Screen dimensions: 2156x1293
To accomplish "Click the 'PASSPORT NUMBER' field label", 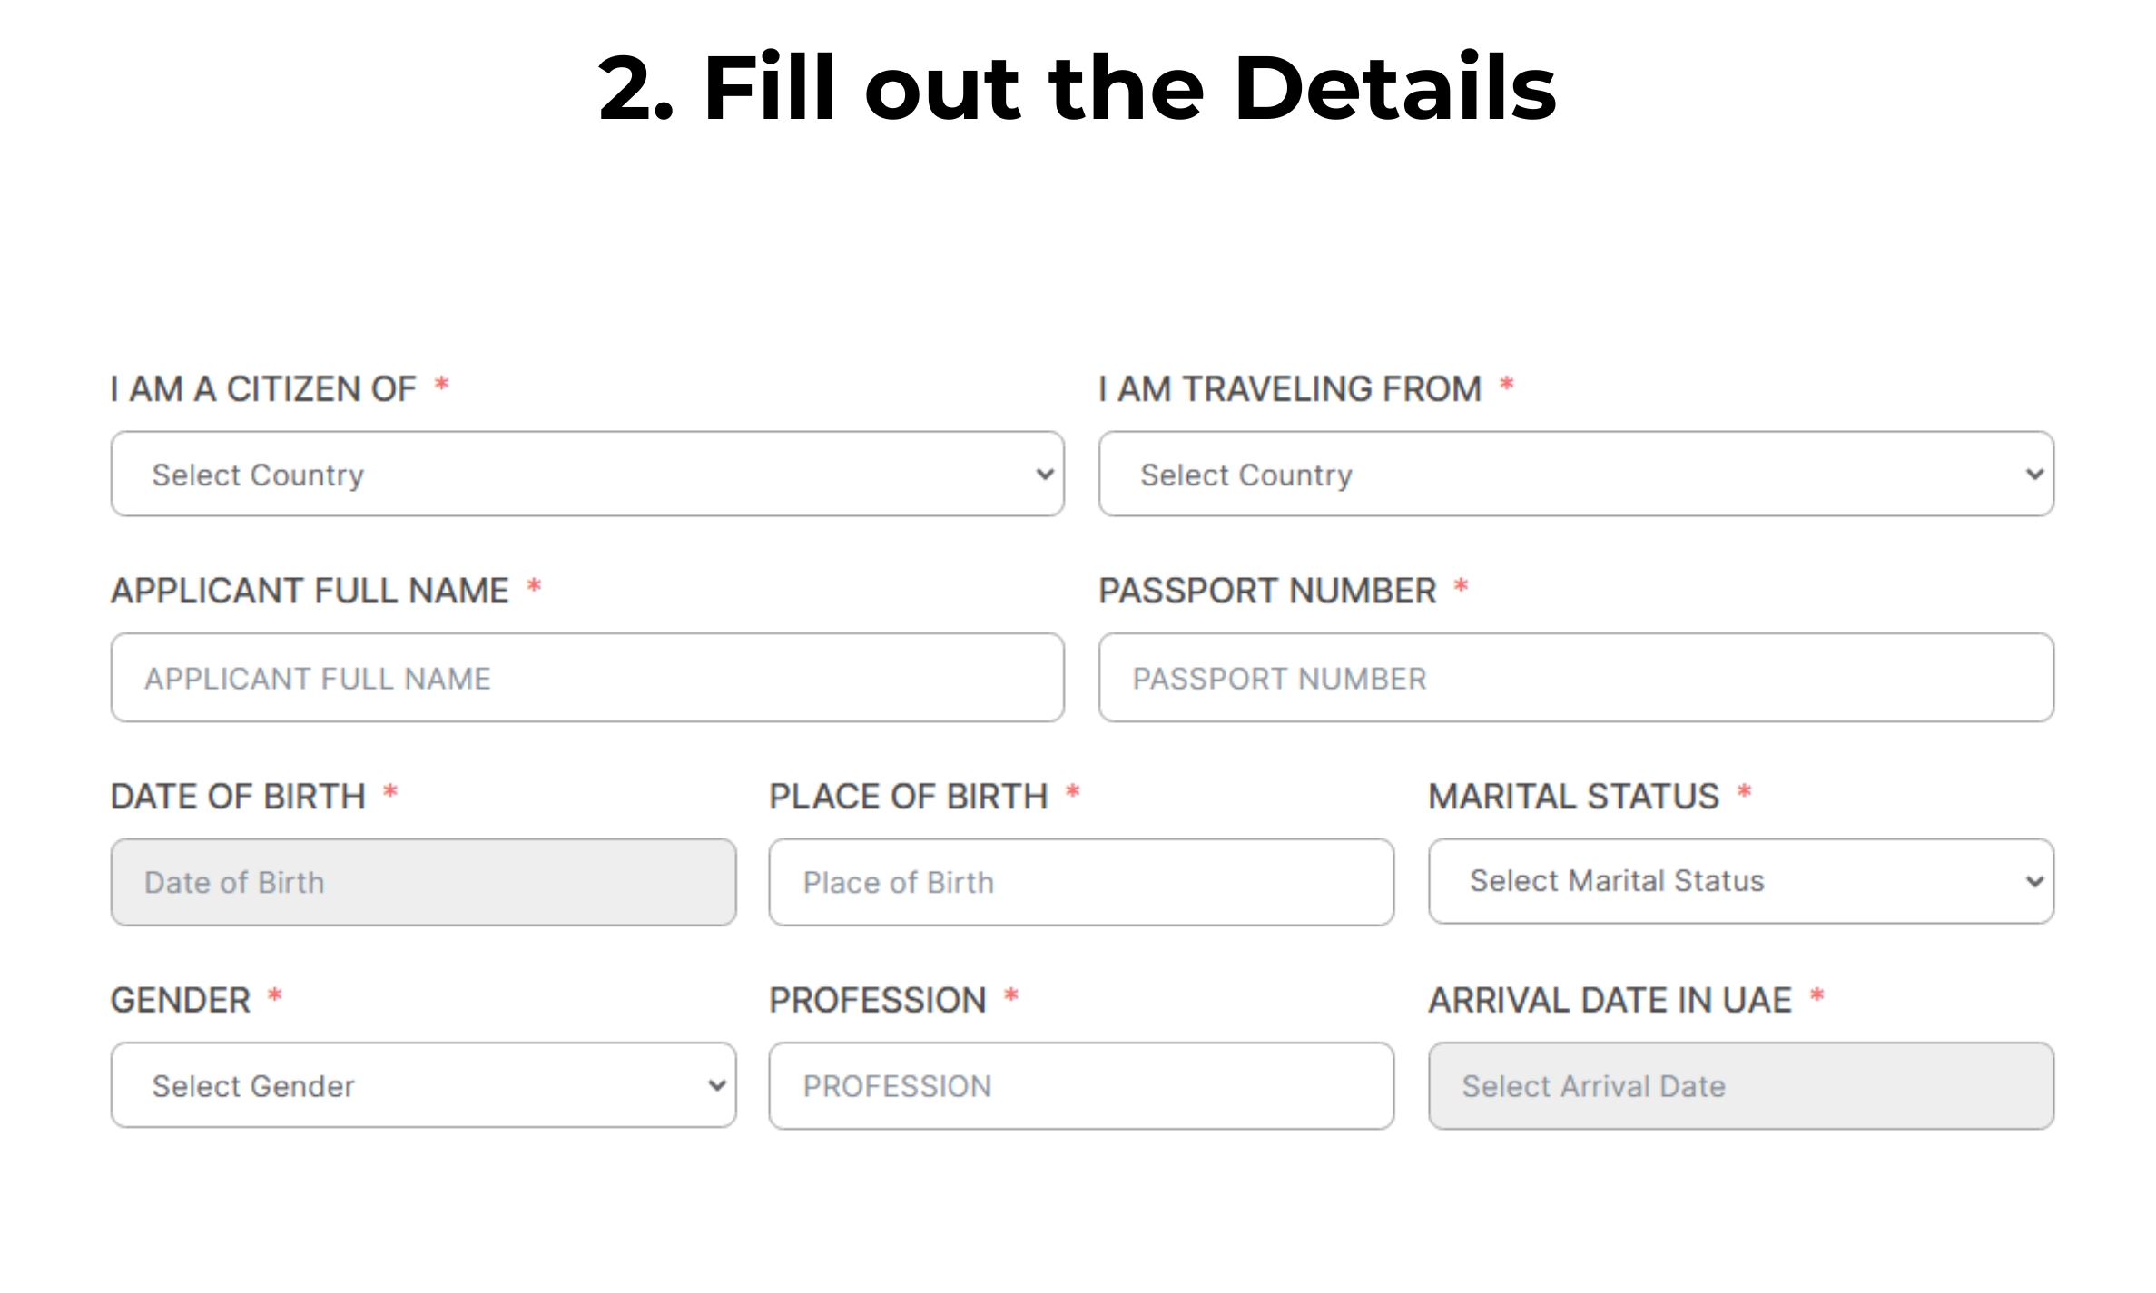I will coord(1267,591).
